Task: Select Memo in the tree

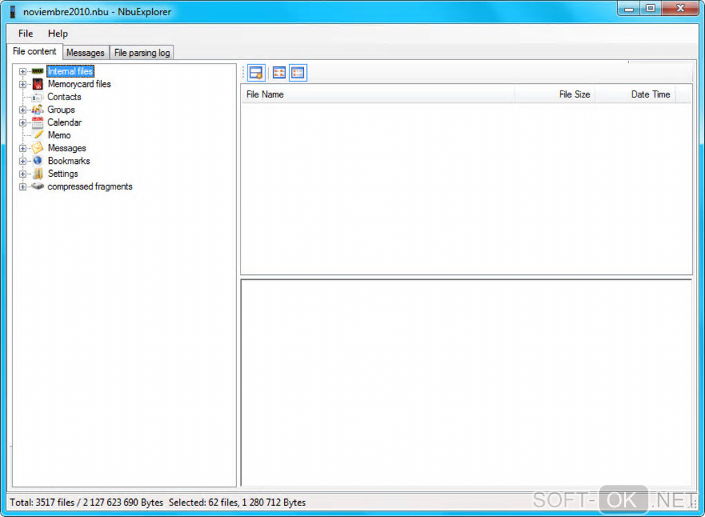Action: coord(59,135)
